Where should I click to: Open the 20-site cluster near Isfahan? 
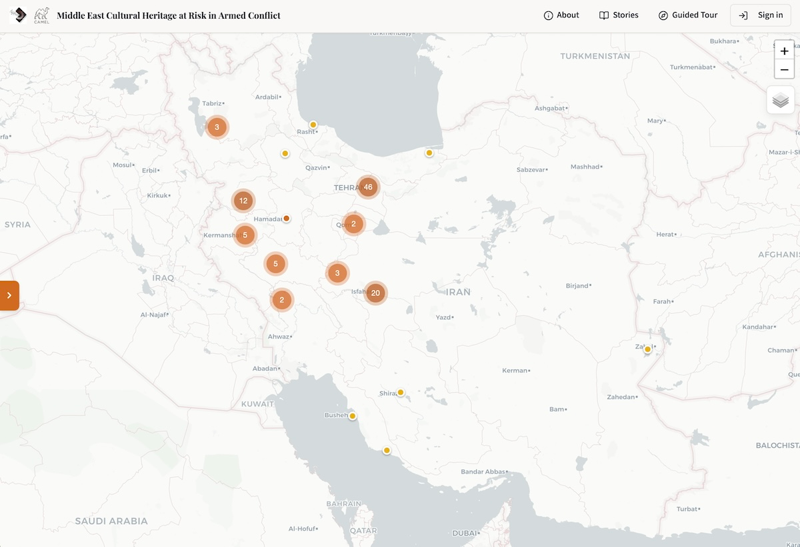pos(375,292)
